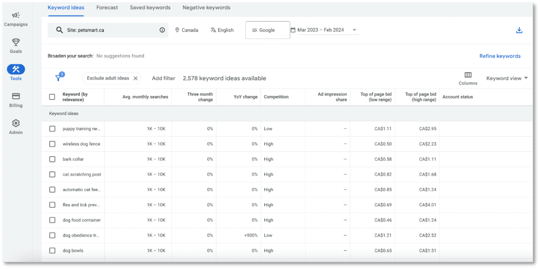Check the automatic cat feeder checkbox
540x269 pixels.
[52, 189]
